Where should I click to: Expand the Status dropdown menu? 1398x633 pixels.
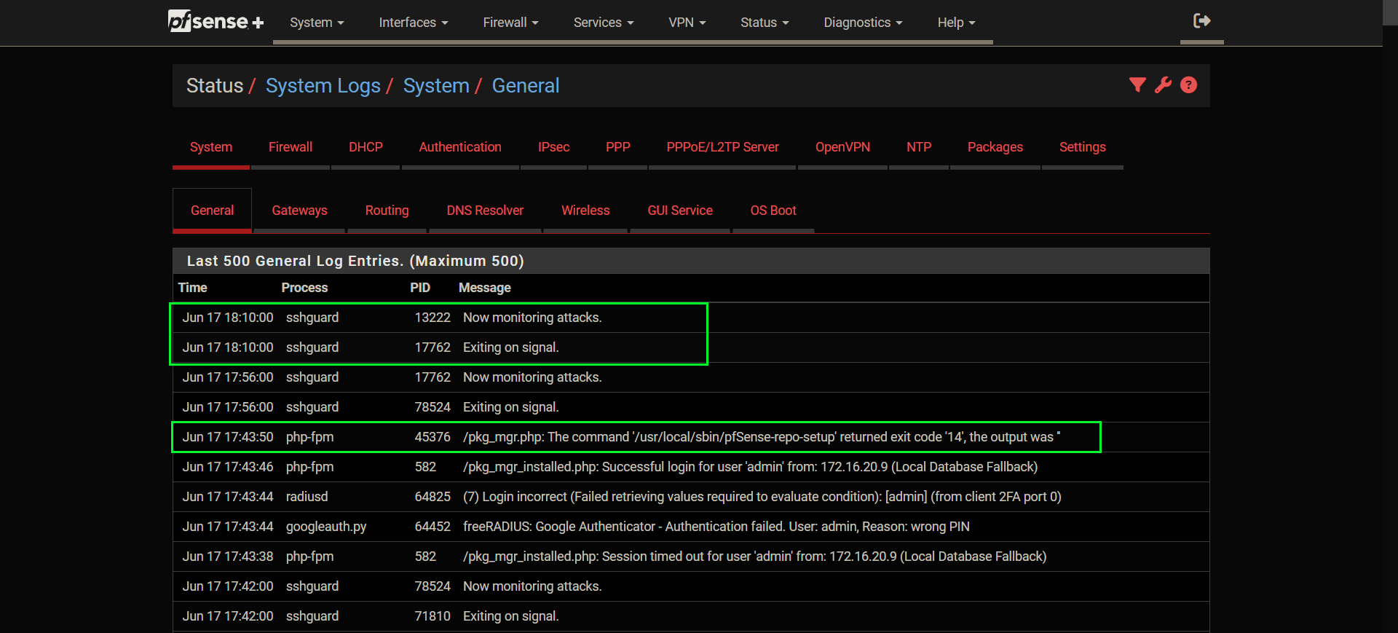coord(765,23)
